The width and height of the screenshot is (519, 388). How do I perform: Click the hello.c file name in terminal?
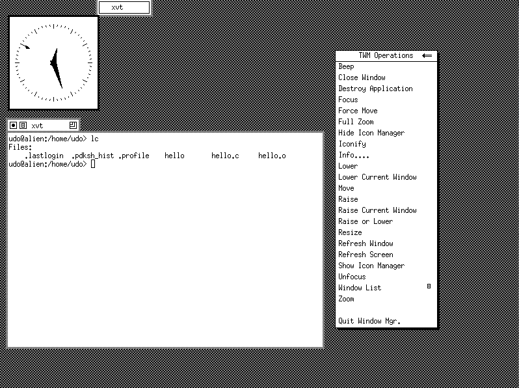[225, 156]
